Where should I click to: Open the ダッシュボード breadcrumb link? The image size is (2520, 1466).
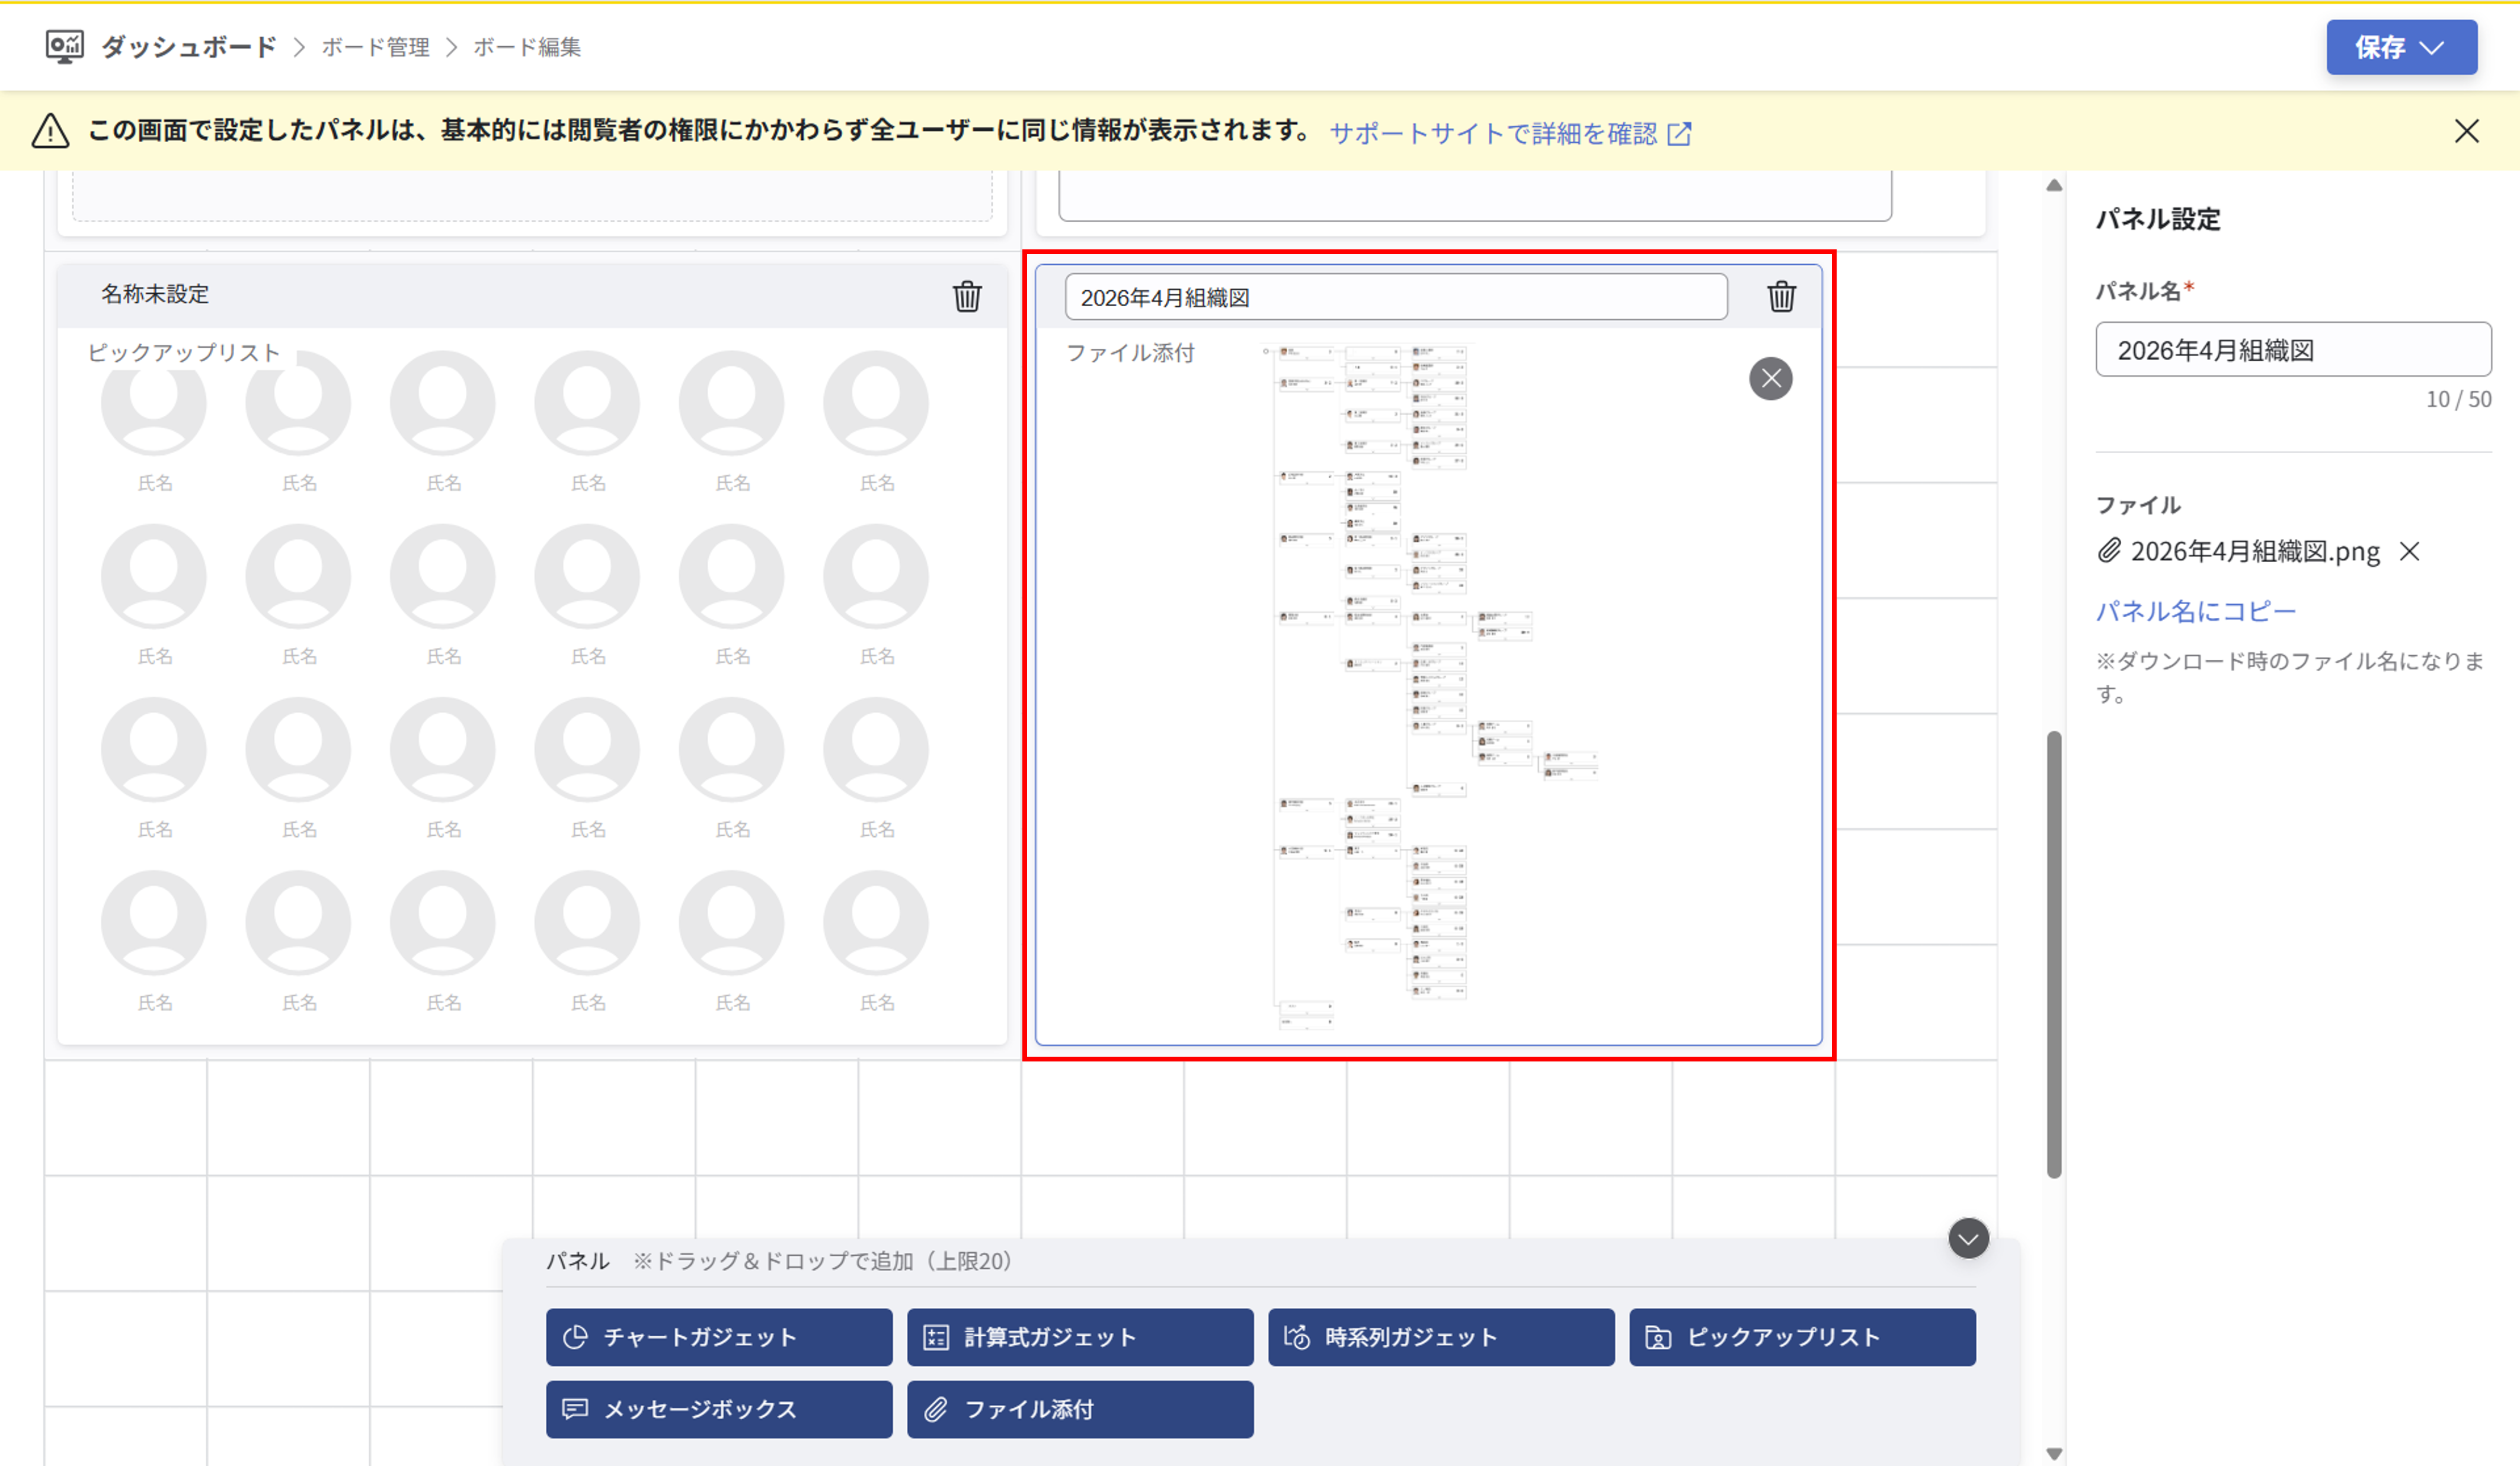point(188,47)
